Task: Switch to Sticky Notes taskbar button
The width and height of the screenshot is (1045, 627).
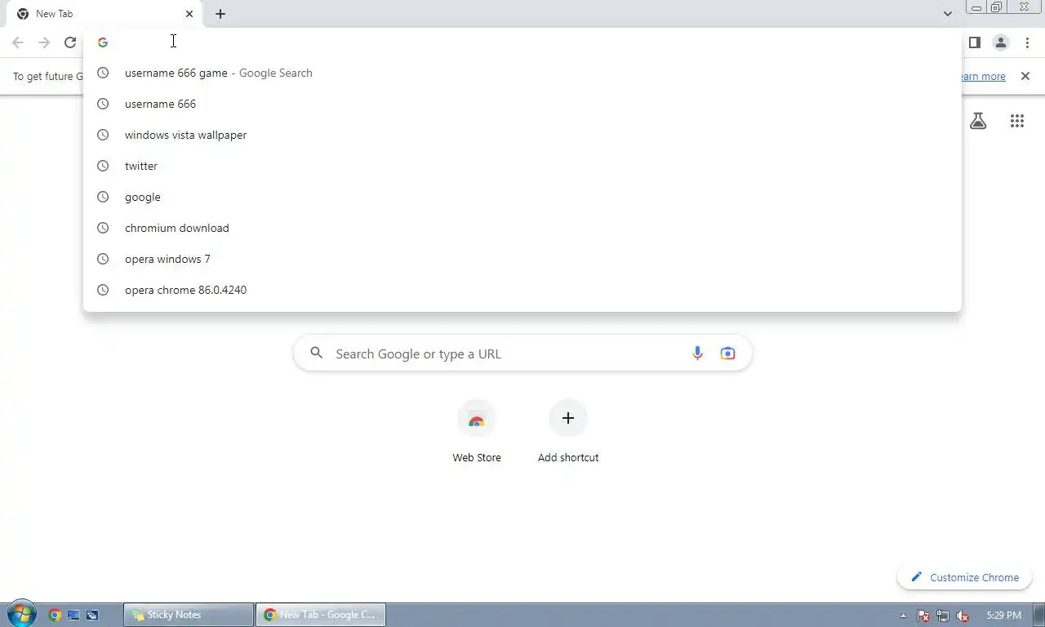Action: coord(189,615)
